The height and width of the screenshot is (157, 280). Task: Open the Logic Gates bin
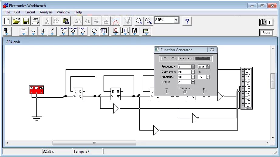point(94,31)
